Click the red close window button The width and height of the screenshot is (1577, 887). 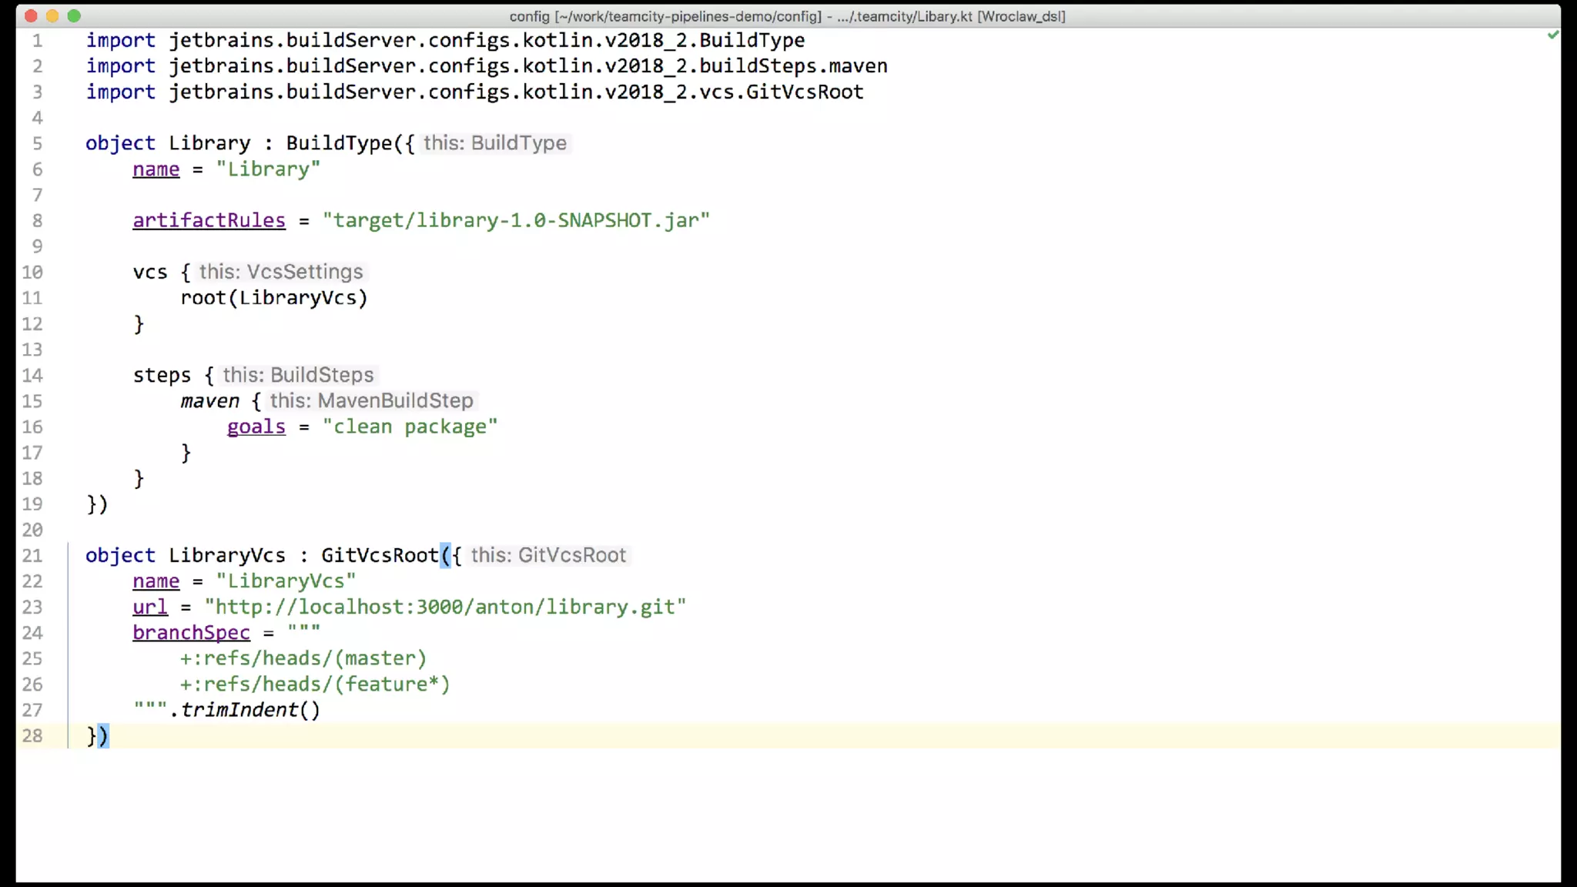tap(31, 15)
